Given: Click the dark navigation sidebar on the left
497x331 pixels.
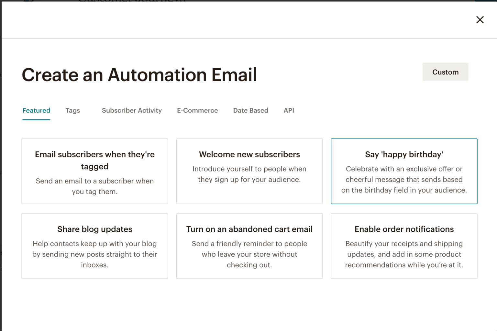Looking at the screenshot, I should pos(1,162).
